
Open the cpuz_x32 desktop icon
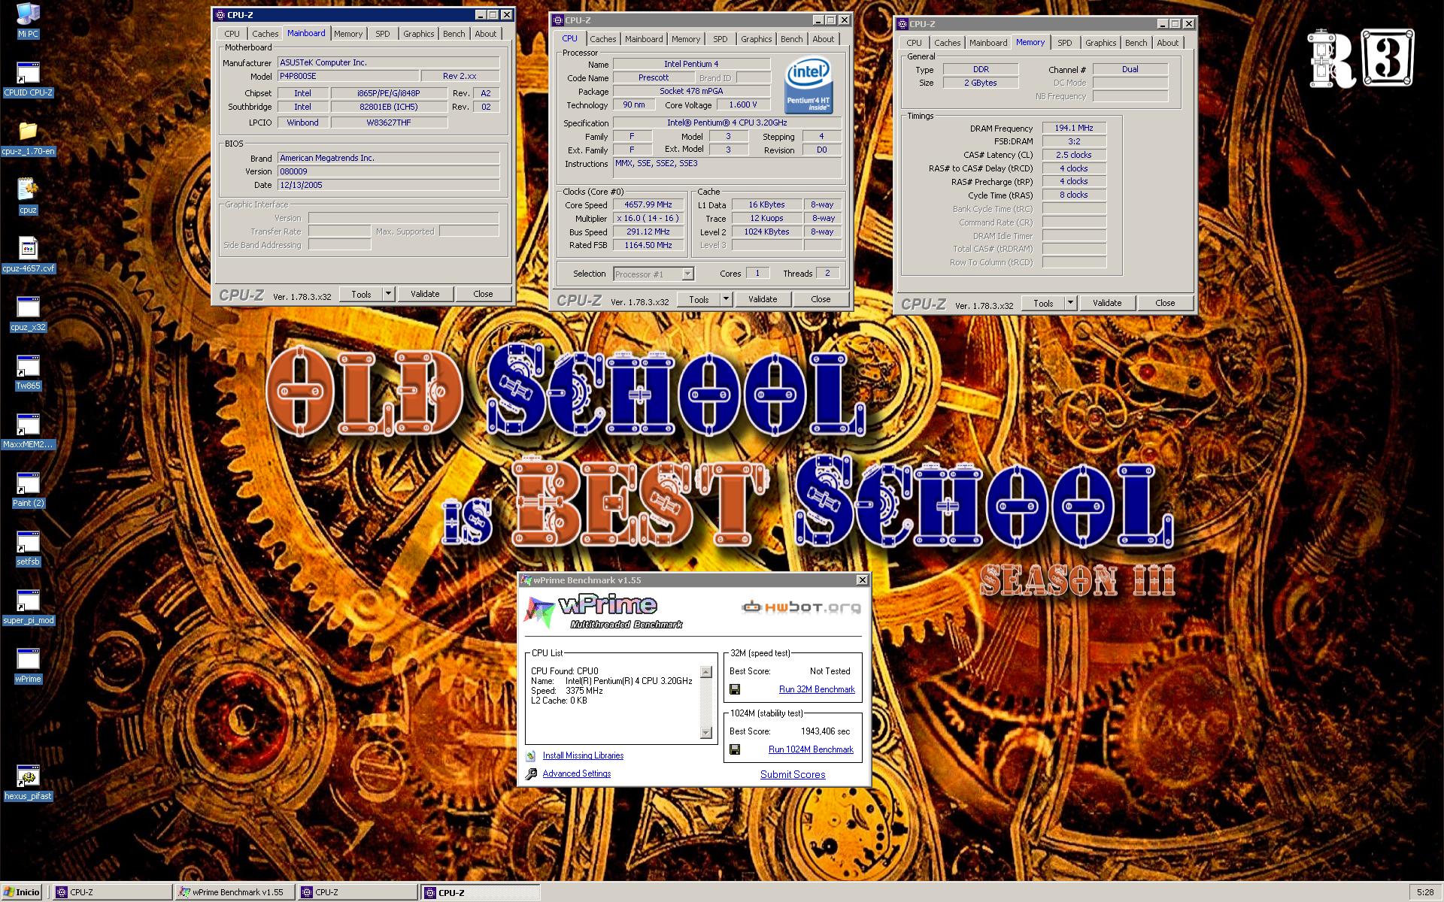[28, 307]
